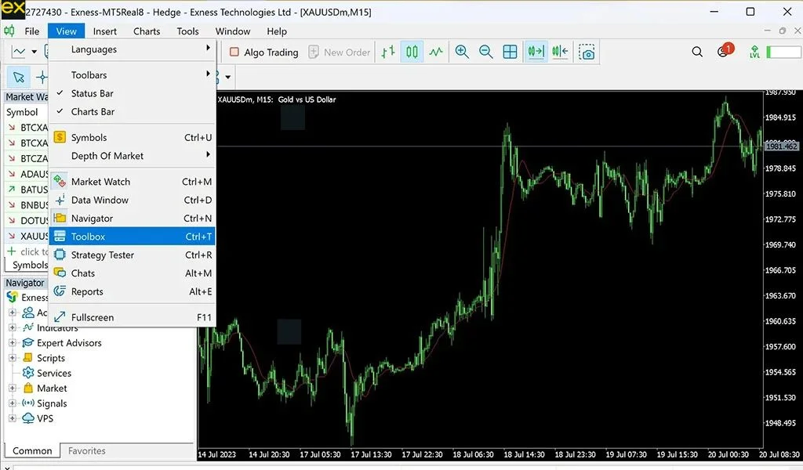Select the candlestick chart display icon
Viewport: 803px width, 470px height.
pyautogui.click(x=412, y=52)
